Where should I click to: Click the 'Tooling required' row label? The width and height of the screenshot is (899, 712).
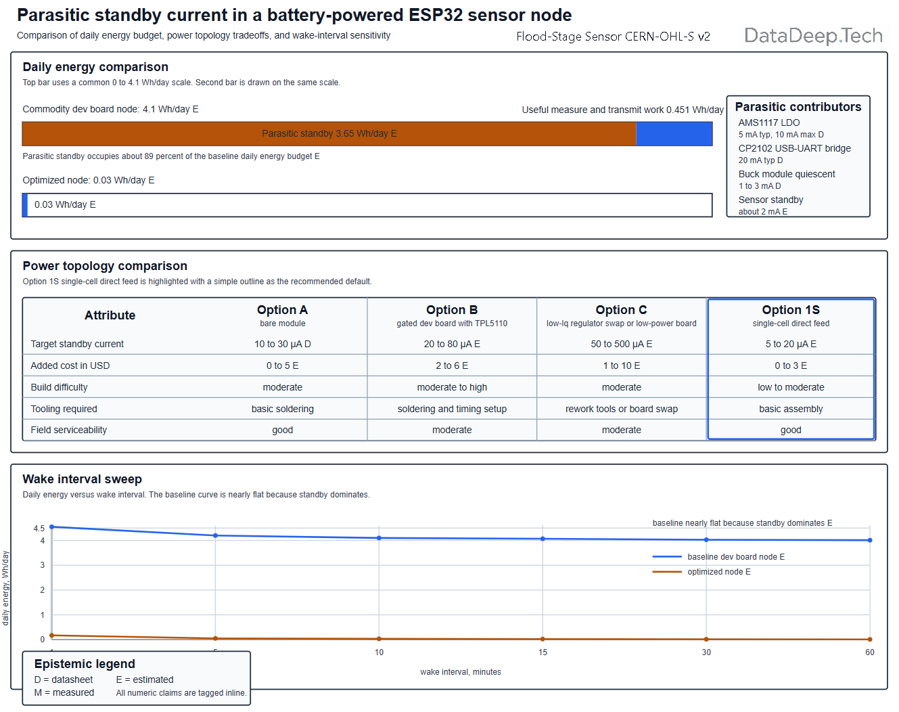point(64,409)
